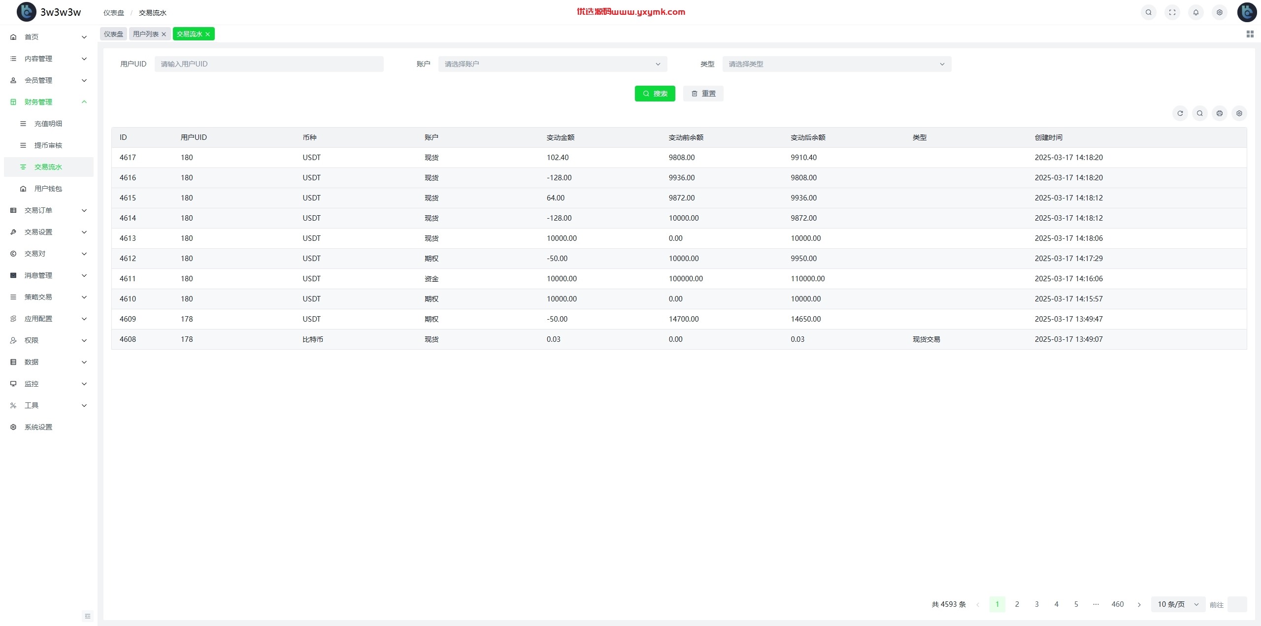
Task: Open 用户钱包 menu item
Action: click(x=48, y=189)
